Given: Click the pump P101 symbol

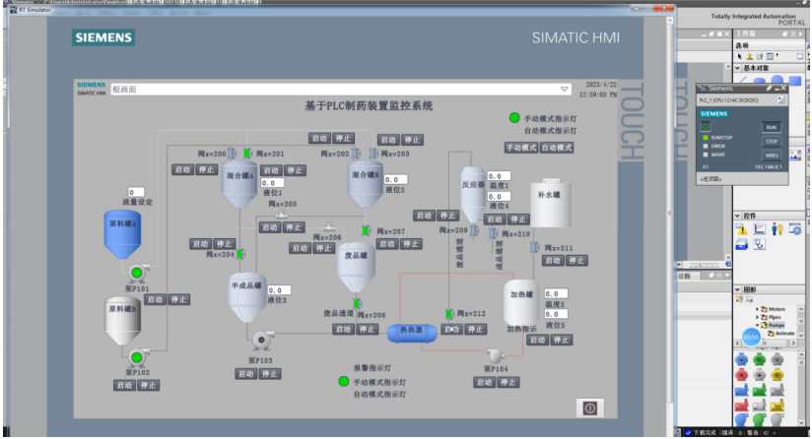Looking at the screenshot, I should click(138, 272).
